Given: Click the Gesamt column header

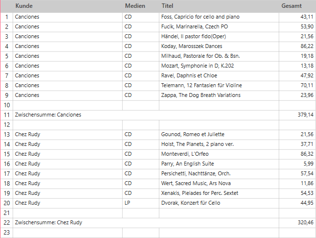Looking at the screenshot, I should 291,6.
